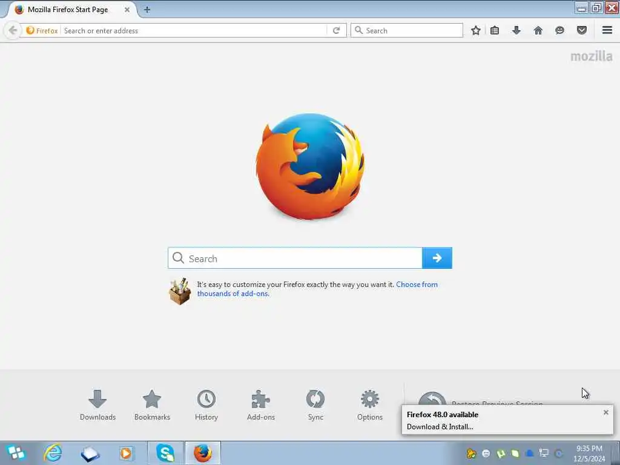Image resolution: width=620 pixels, height=465 pixels.
Task: Click Download & Install in update notification
Action: pyautogui.click(x=440, y=427)
